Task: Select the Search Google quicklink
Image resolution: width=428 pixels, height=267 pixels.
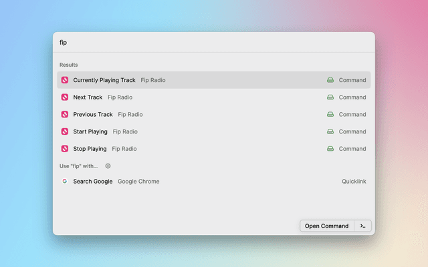Action: (93, 182)
